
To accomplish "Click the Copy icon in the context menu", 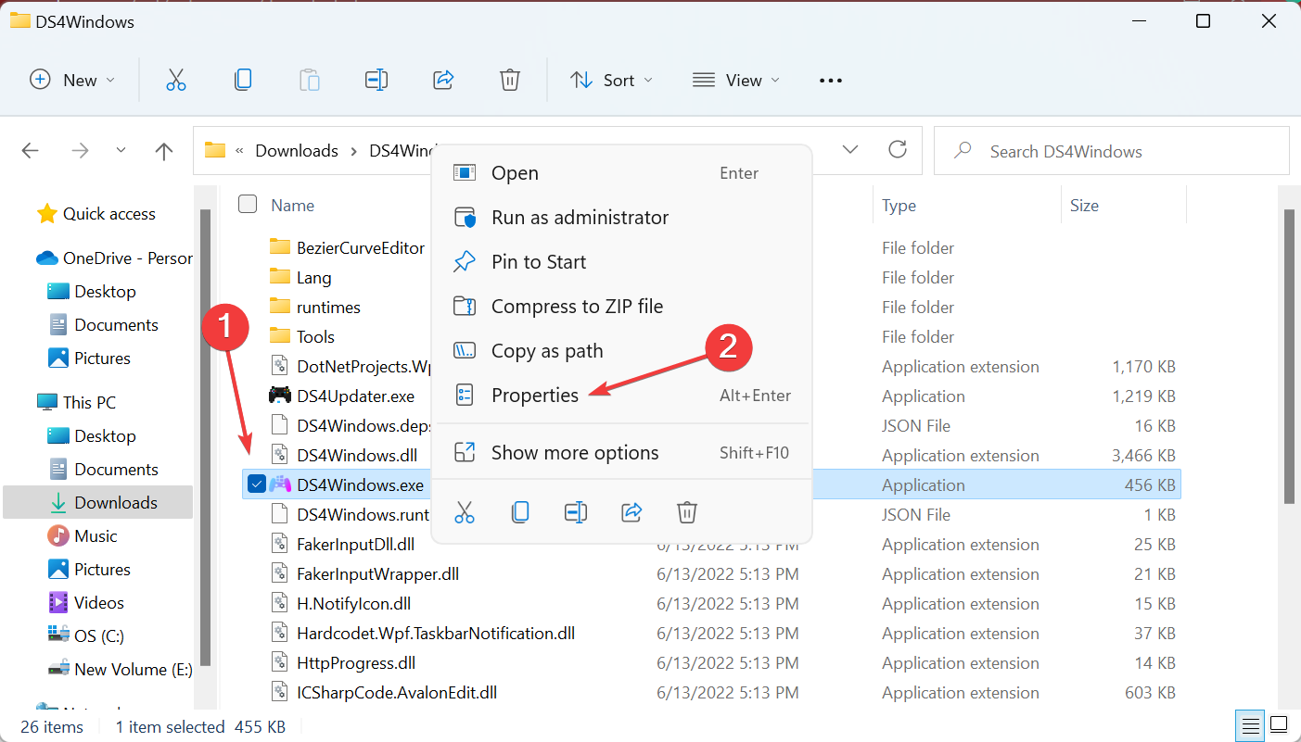I will [520, 511].
